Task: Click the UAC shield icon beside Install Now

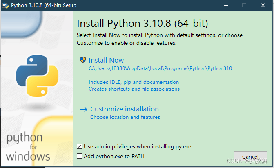Action: [x=83, y=60]
